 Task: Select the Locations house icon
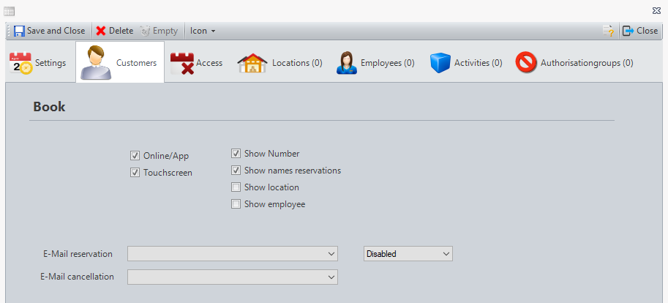pyautogui.click(x=252, y=63)
